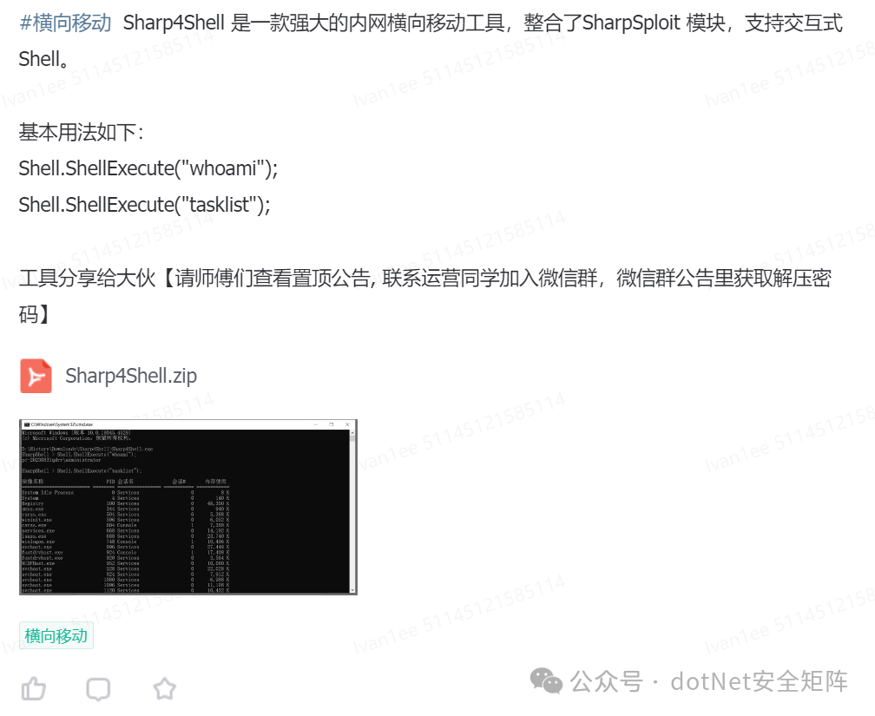Click the 基本用法如下 heading text
875x716 pixels.
(81, 132)
